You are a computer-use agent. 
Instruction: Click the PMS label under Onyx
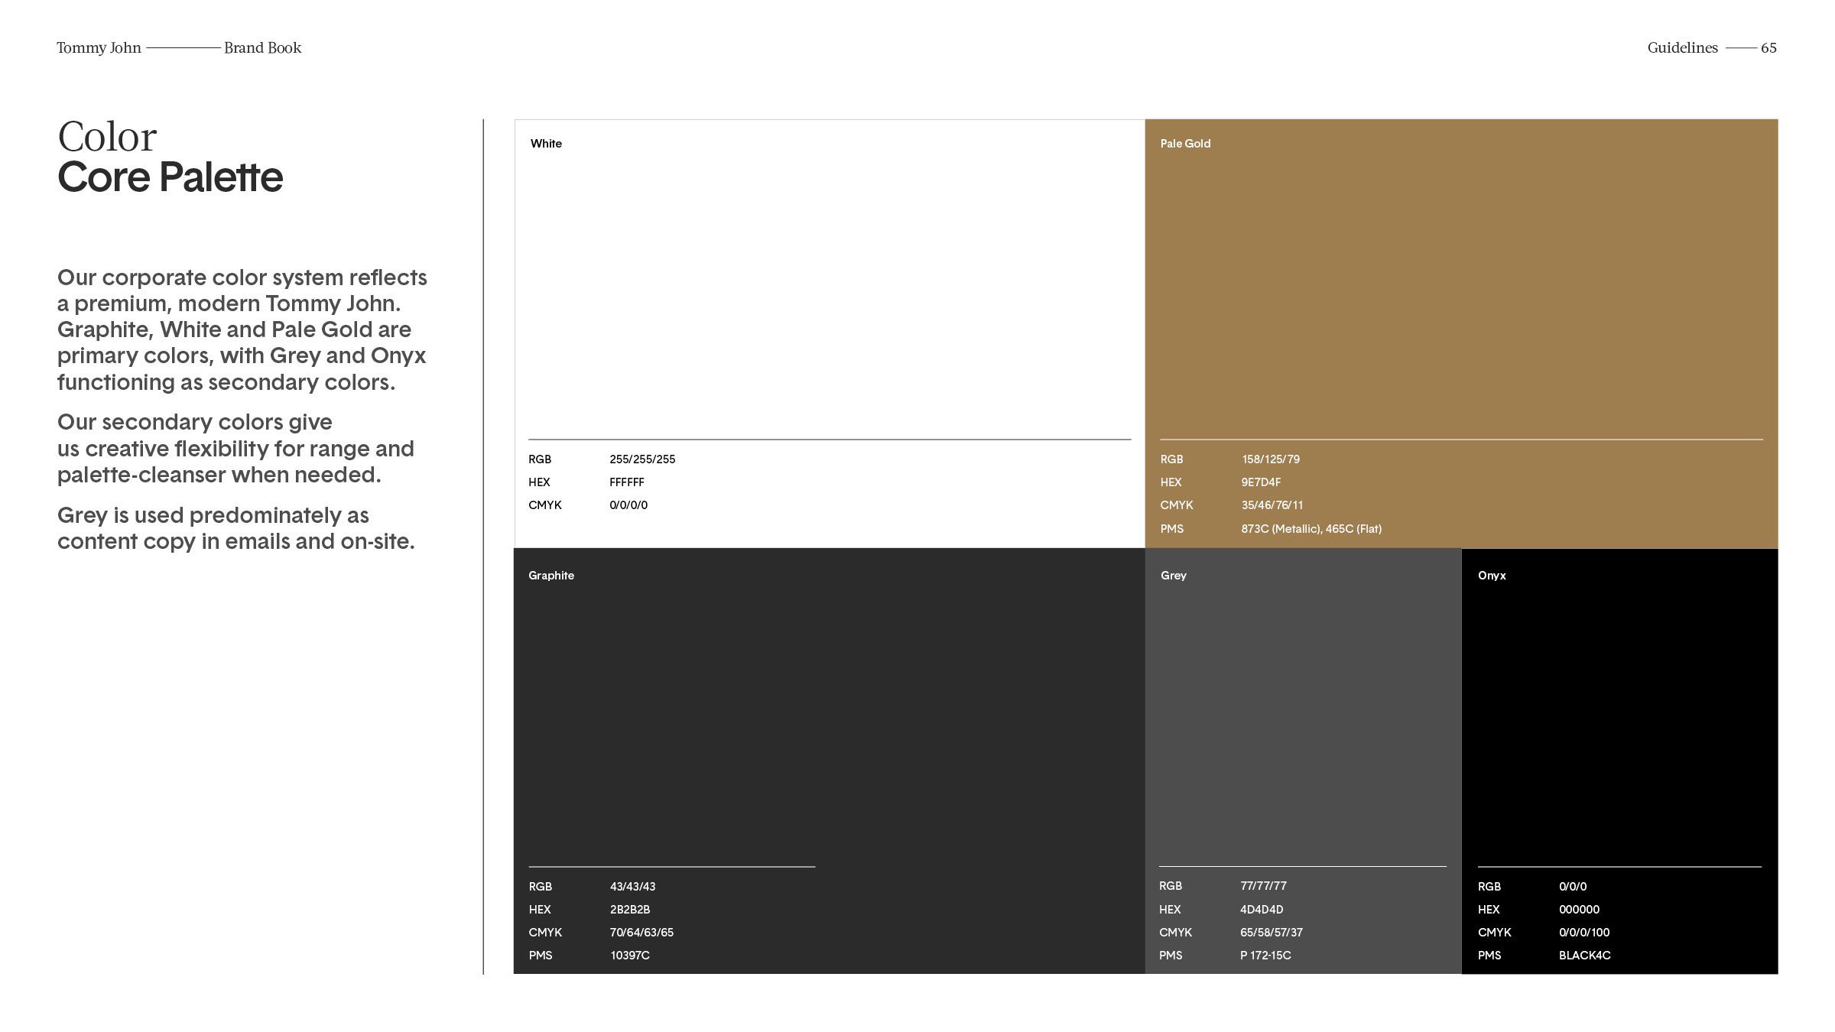(1489, 956)
